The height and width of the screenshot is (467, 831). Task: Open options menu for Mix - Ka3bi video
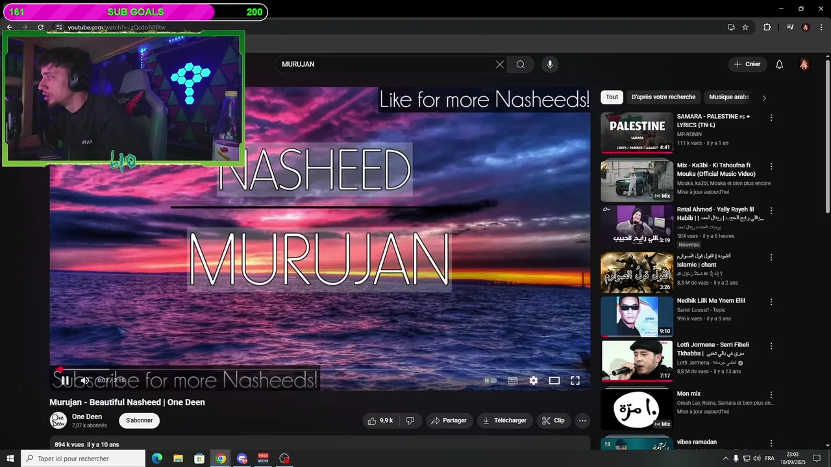point(771,167)
